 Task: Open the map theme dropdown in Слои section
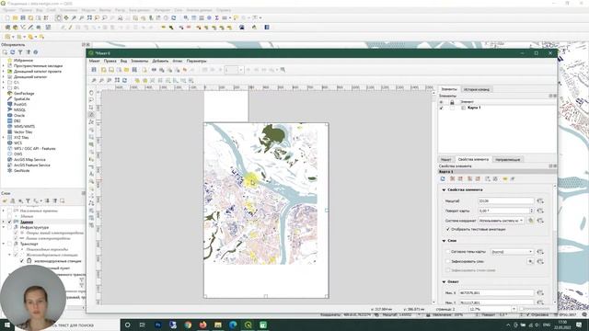point(512,251)
